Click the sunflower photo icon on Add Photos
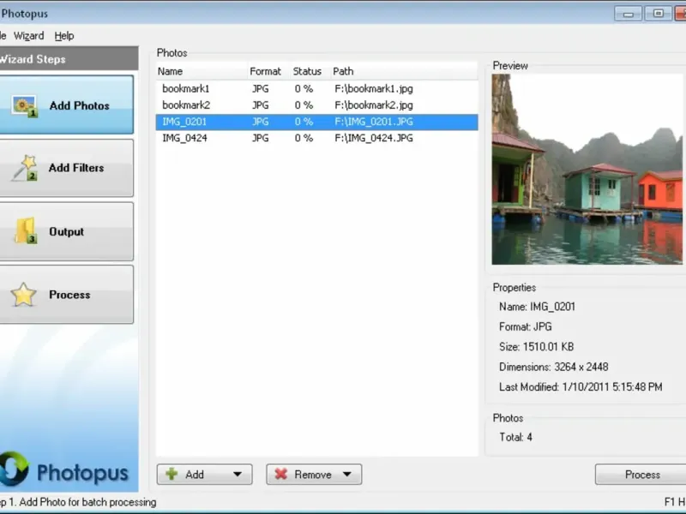 pyautogui.click(x=25, y=106)
